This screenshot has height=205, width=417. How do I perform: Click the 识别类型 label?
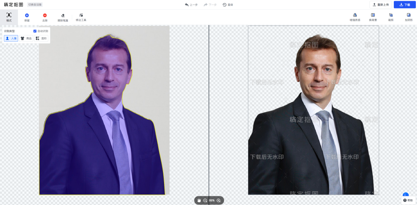pos(10,31)
